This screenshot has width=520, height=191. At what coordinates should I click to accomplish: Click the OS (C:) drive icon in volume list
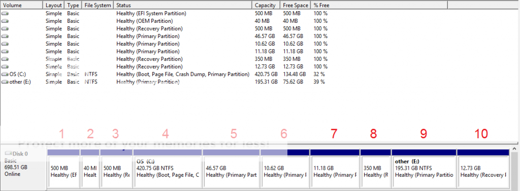(5, 74)
